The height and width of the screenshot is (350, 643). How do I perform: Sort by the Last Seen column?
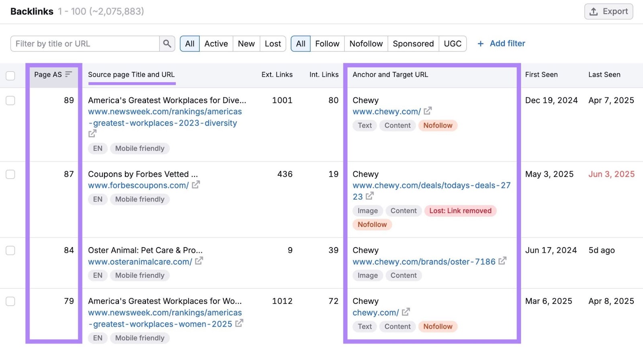pos(604,74)
